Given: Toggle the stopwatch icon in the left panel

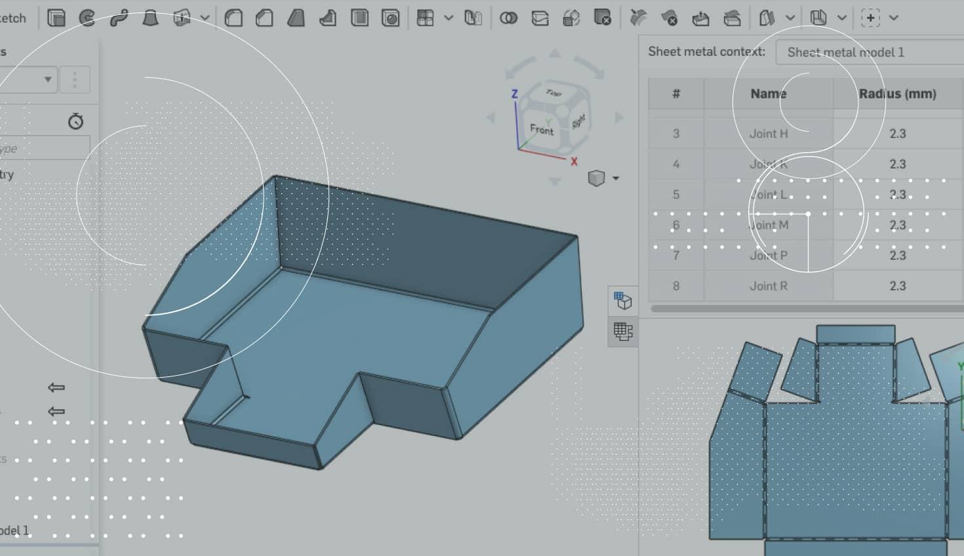Looking at the screenshot, I should point(75,121).
